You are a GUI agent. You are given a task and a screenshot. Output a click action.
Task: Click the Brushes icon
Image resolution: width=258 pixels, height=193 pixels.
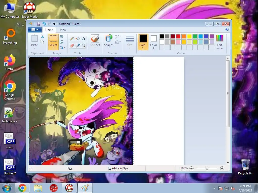click(95, 38)
